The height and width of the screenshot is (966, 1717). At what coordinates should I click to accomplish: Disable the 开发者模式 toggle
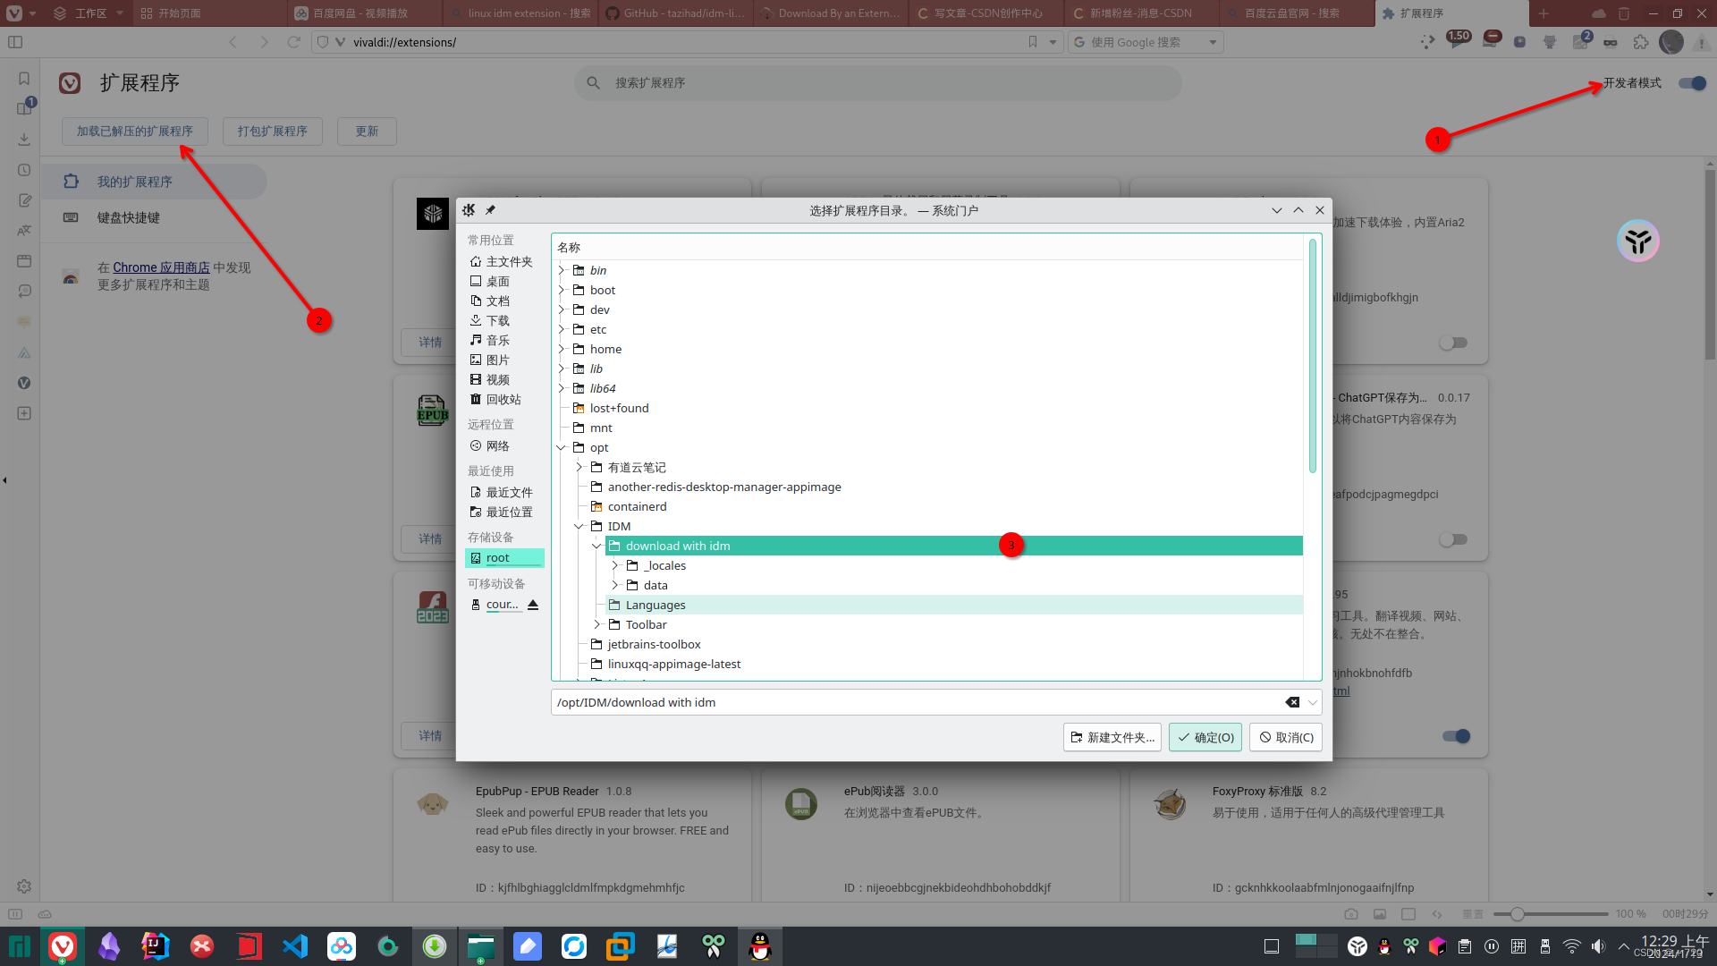tap(1691, 83)
